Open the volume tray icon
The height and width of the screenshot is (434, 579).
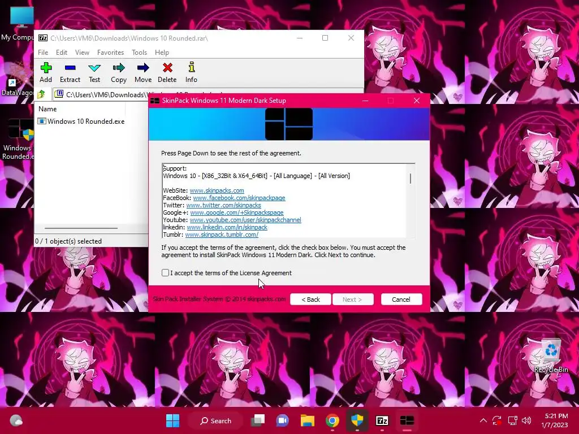[x=526, y=420]
